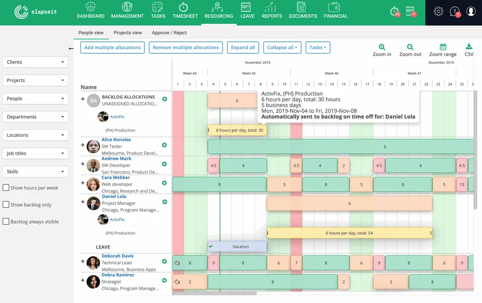
Task: Select Daniel Lola's Vacation leave bar
Action: click(237, 246)
